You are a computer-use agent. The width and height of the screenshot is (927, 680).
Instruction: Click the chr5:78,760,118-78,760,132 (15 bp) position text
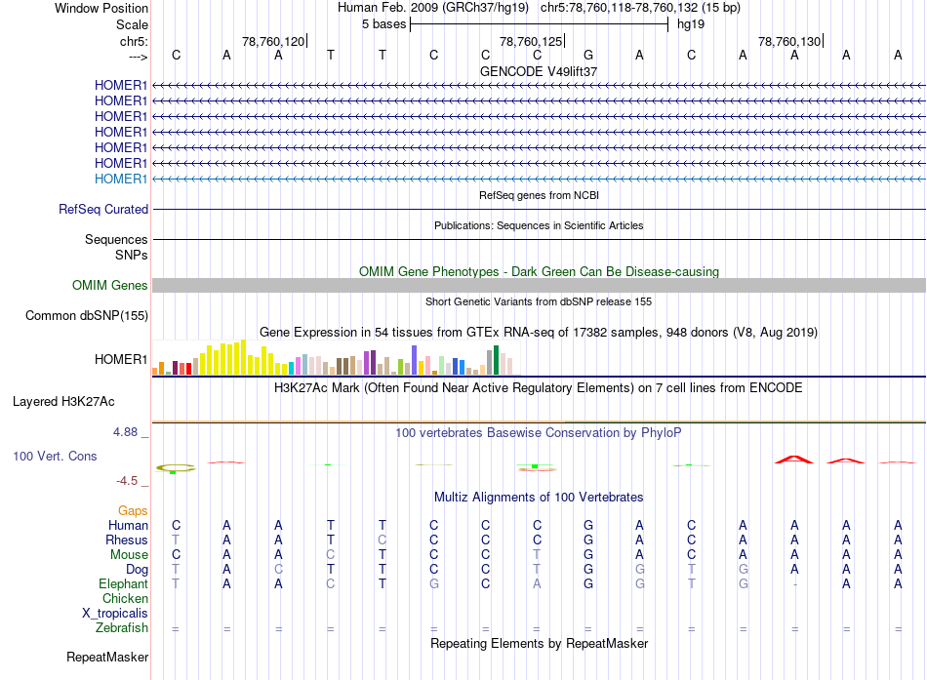[x=640, y=8]
